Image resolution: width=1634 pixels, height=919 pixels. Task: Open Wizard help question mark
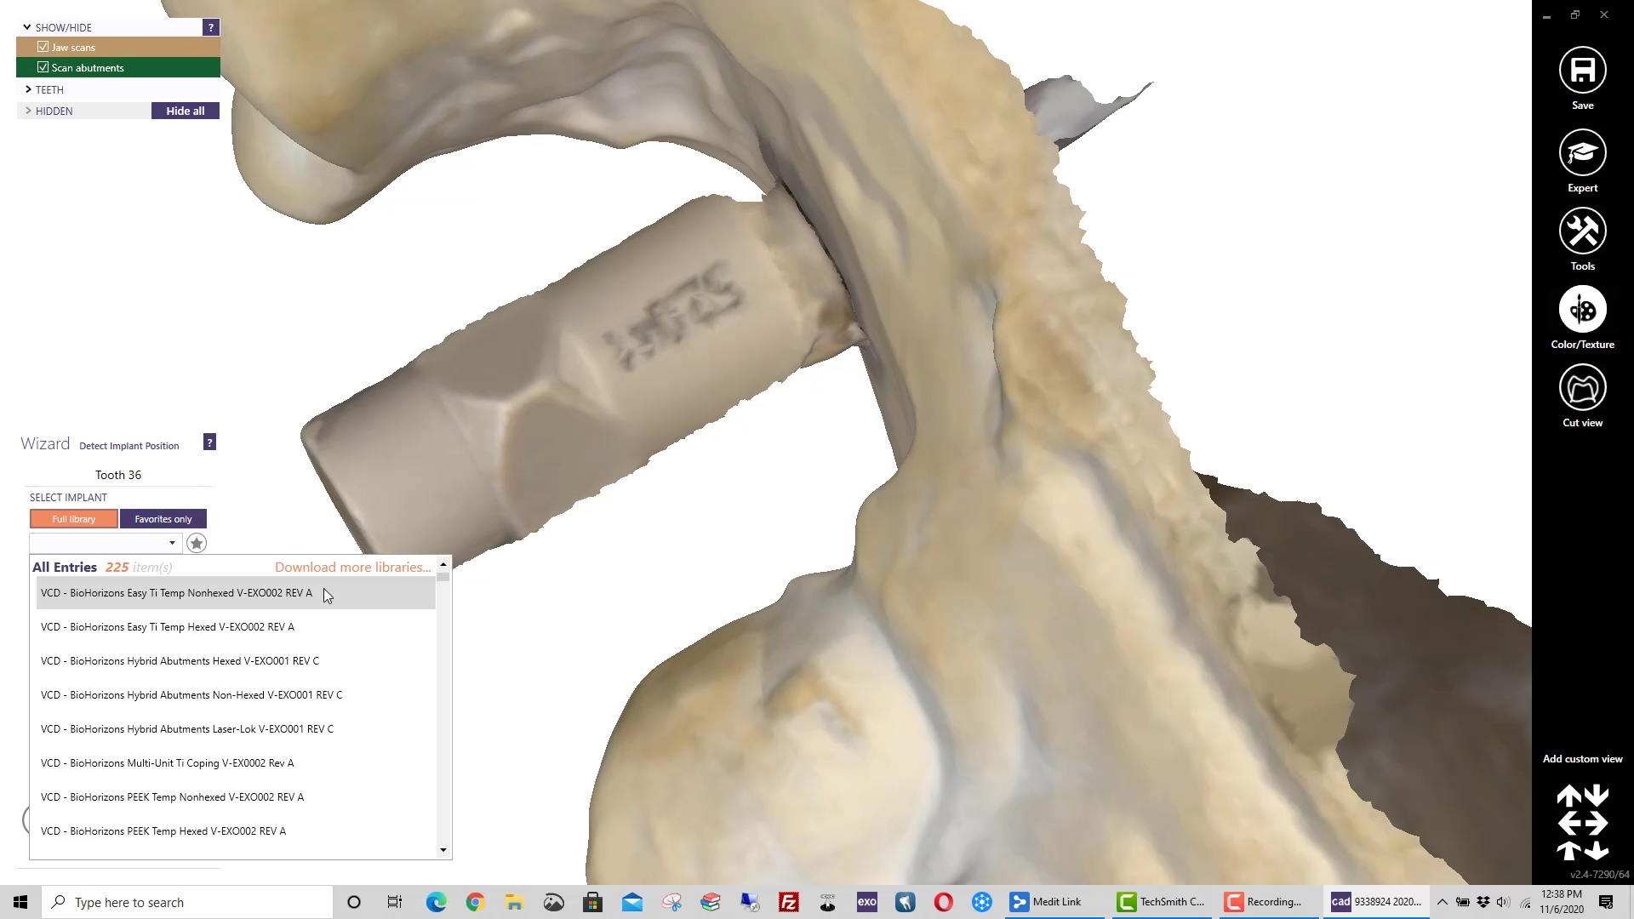[209, 442]
